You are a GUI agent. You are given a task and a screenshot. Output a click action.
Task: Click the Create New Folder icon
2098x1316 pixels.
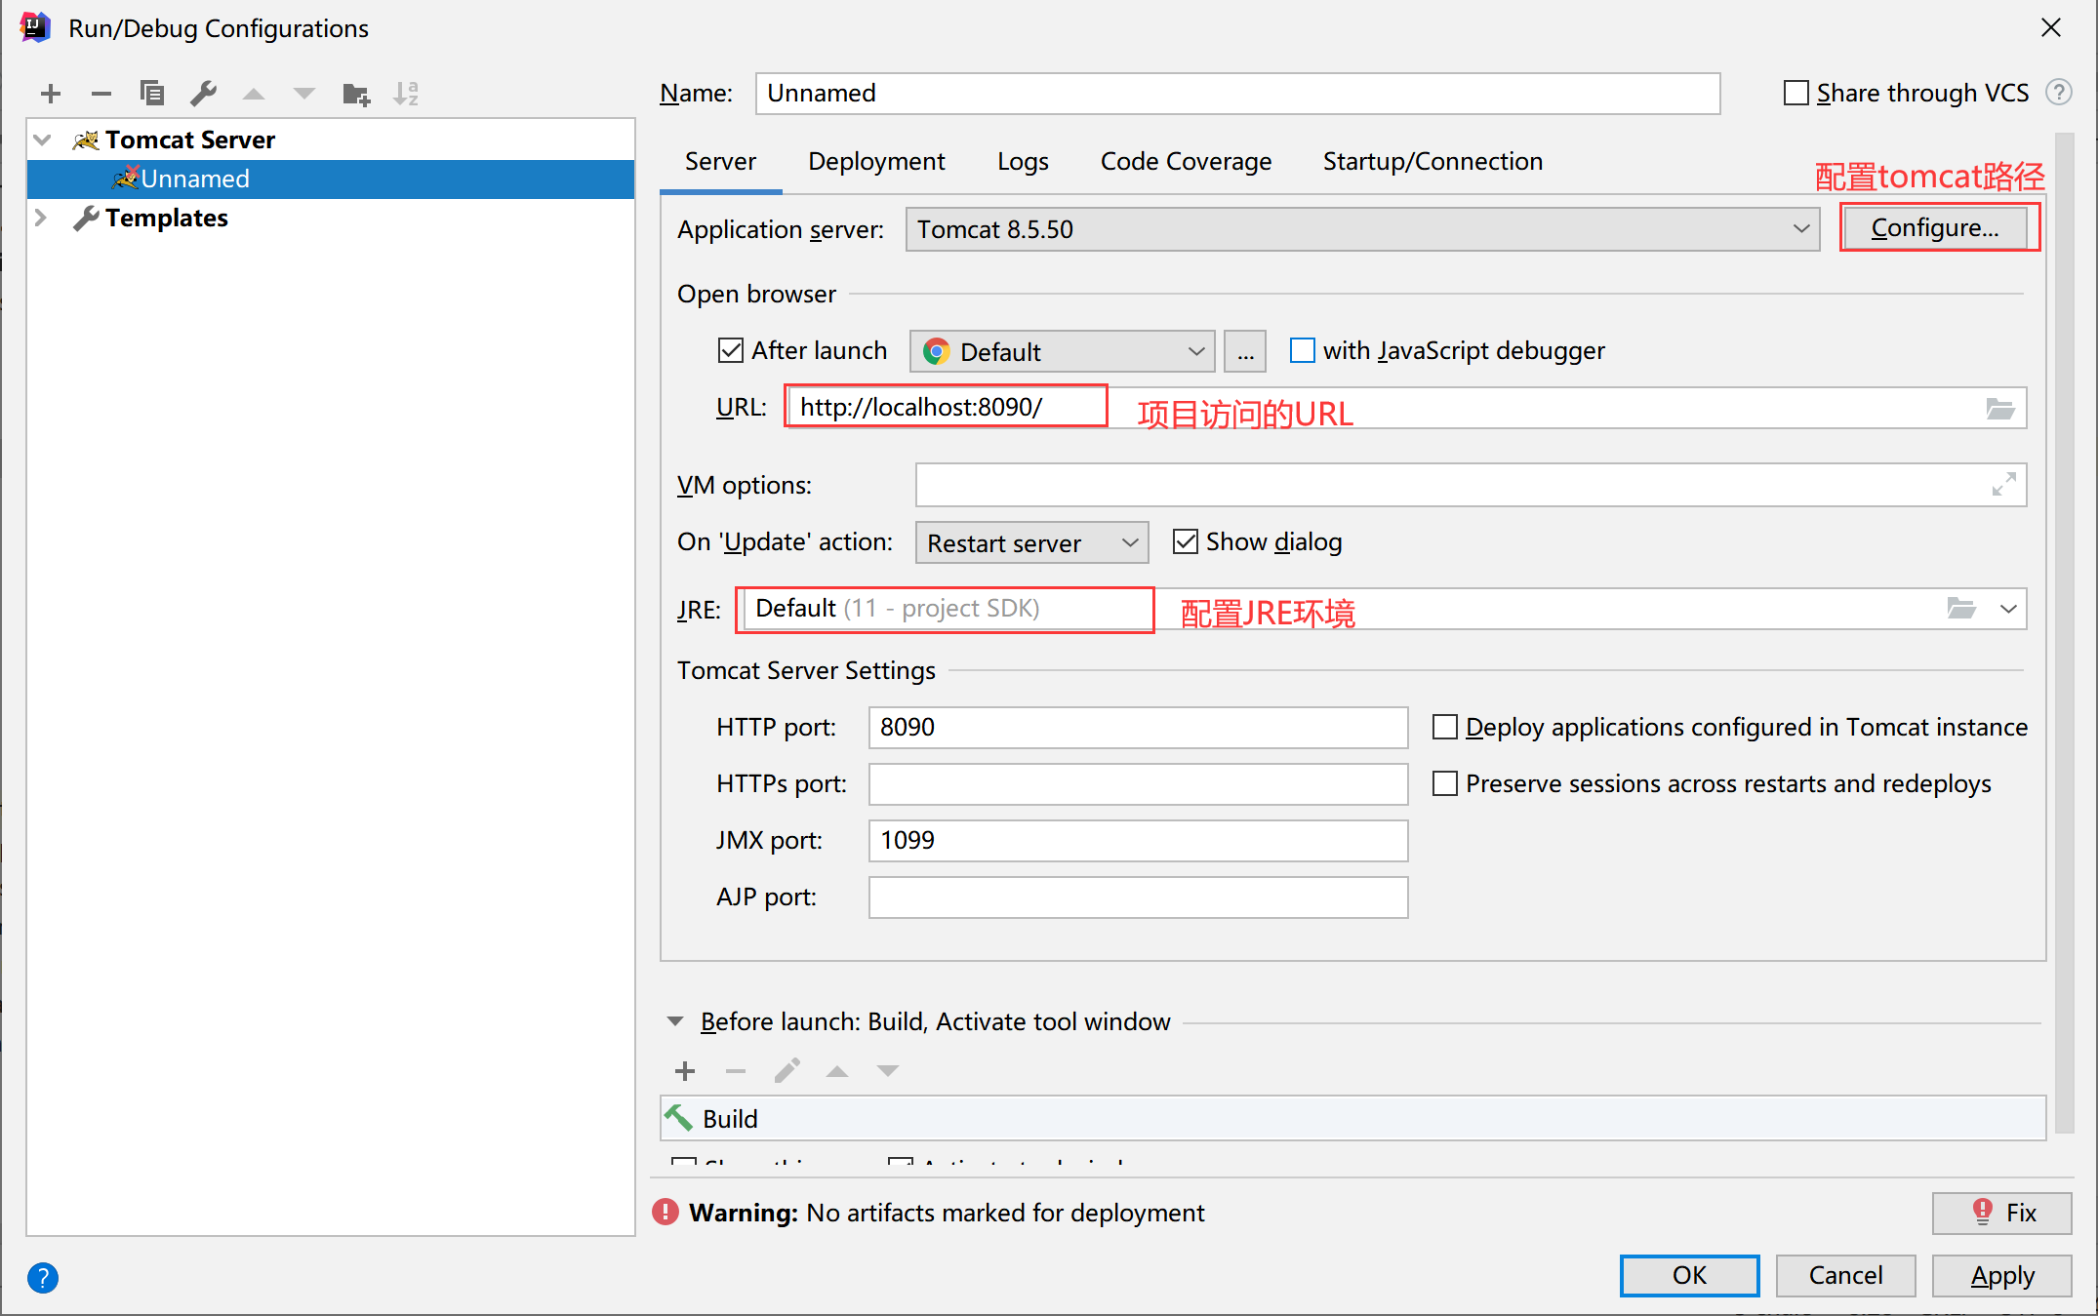[356, 94]
